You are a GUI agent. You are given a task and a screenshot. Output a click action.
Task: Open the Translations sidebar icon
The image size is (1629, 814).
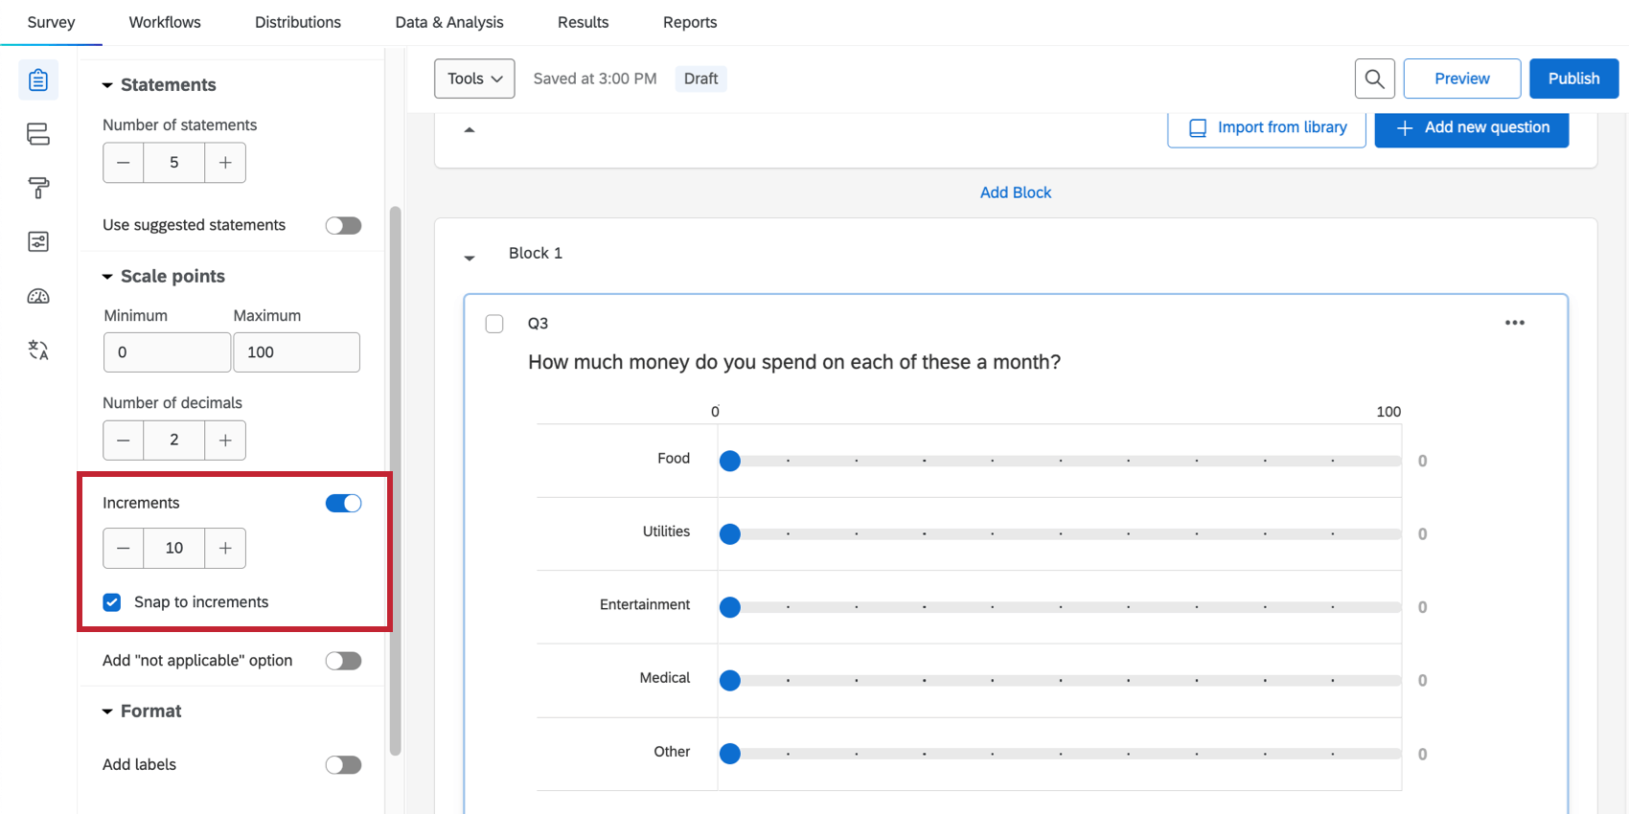pos(38,350)
